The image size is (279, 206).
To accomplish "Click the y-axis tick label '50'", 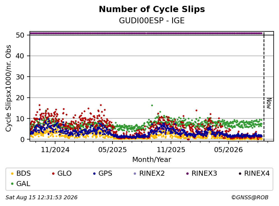I will pos(20,35).
